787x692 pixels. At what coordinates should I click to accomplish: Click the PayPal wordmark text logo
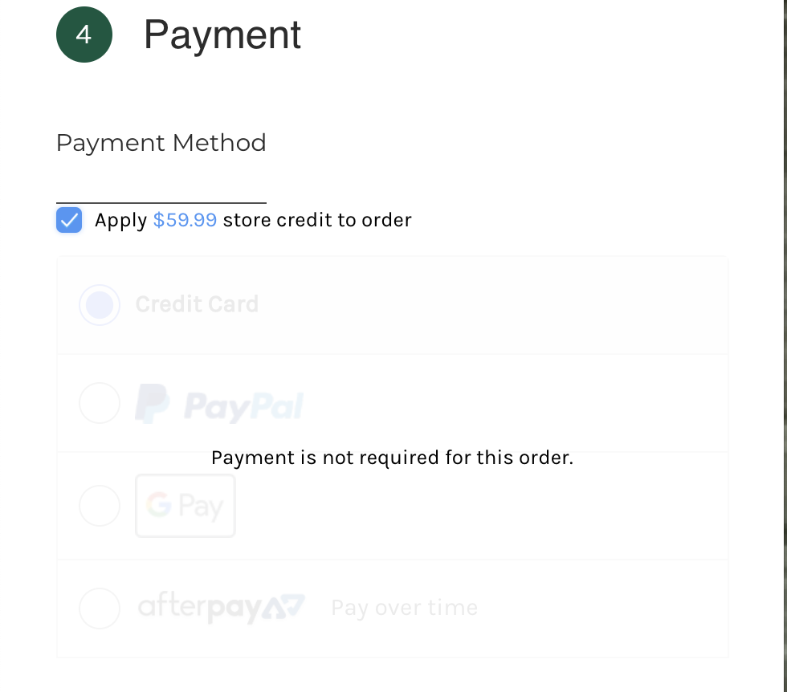tap(243, 405)
